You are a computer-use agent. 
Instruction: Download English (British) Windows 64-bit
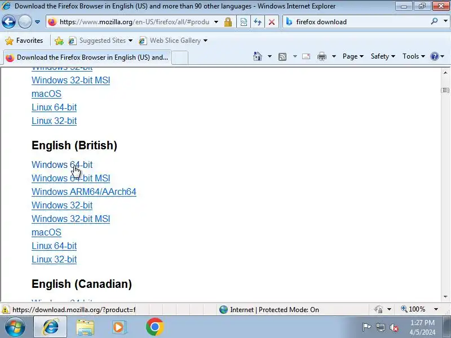pyautogui.click(x=62, y=164)
